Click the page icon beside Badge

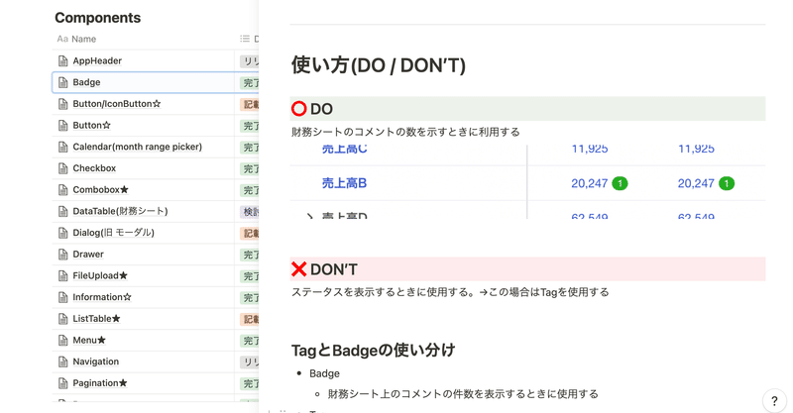(x=62, y=82)
